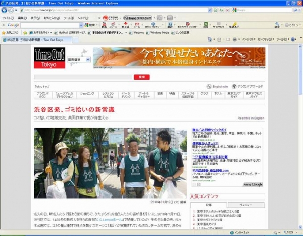
Task: Open the File menu
Action: click(x=8, y=18)
